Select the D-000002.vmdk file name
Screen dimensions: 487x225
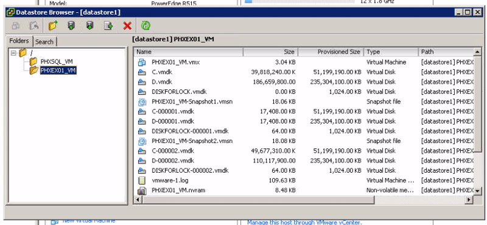(173, 161)
